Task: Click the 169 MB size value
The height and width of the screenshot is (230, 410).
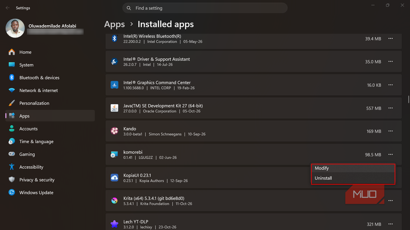Action: (374, 131)
